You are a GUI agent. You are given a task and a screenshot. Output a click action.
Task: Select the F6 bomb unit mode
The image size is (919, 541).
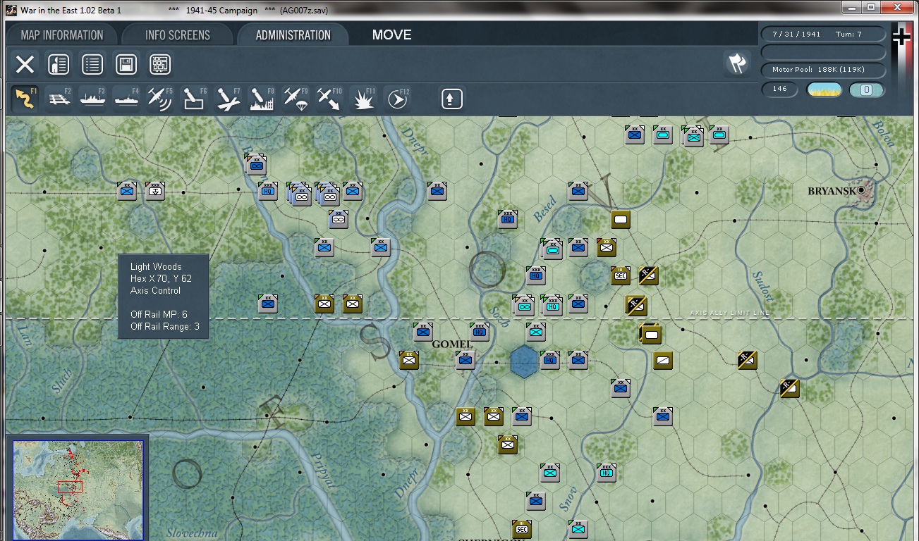(x=195, y=99)
